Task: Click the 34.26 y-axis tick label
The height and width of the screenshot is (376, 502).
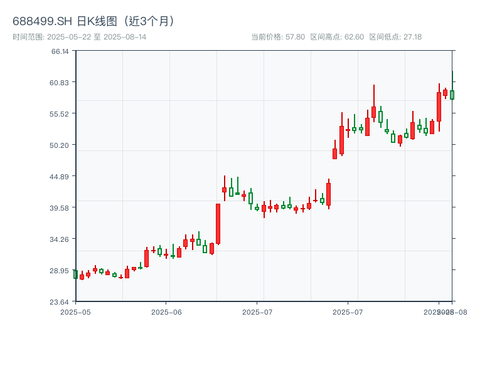Action: click(60, 239)
